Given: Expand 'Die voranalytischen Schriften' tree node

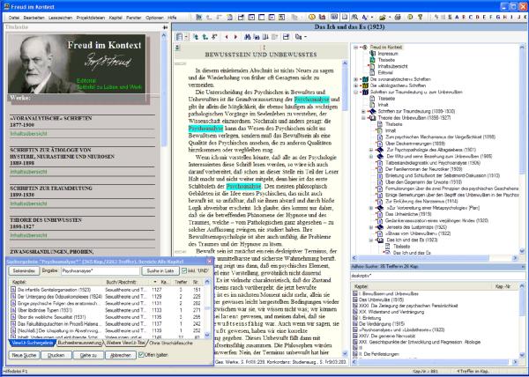Looking at the screenshot, I should 355,79.
